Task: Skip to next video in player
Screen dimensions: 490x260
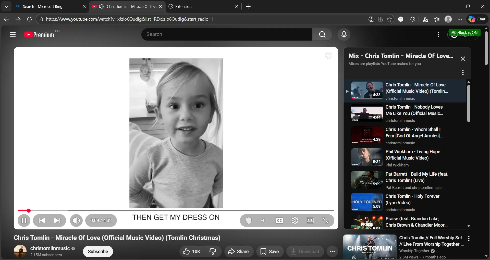Action: point(57,220)
